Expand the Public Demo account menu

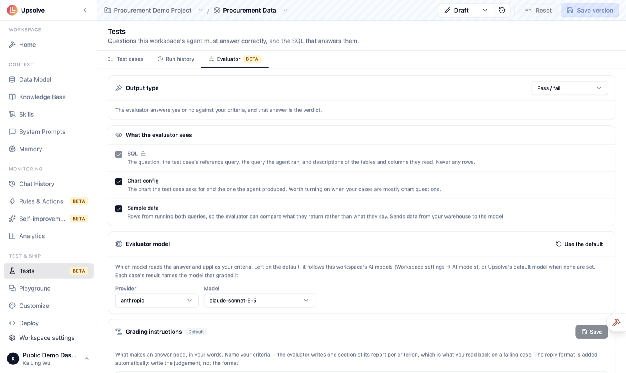pos(49,359)
